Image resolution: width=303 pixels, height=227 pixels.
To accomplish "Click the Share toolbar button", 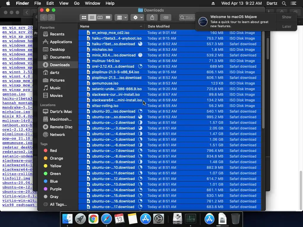I will [152, 17].
